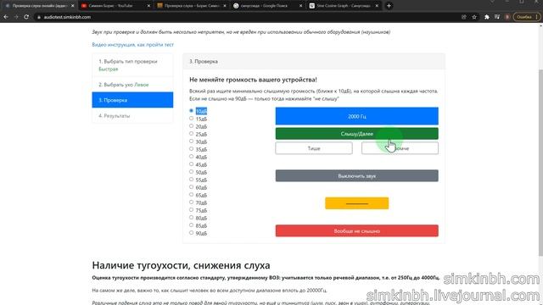The image size is (543, 305).
Task: Choose the 80дБ option
Action: pos(191,217)
